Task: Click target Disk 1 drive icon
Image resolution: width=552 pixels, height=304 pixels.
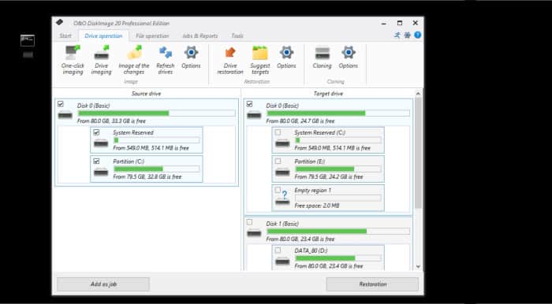Action: 254,232
